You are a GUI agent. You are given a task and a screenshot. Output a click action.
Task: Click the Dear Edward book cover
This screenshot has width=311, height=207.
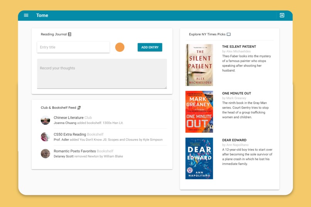point(199,158)
